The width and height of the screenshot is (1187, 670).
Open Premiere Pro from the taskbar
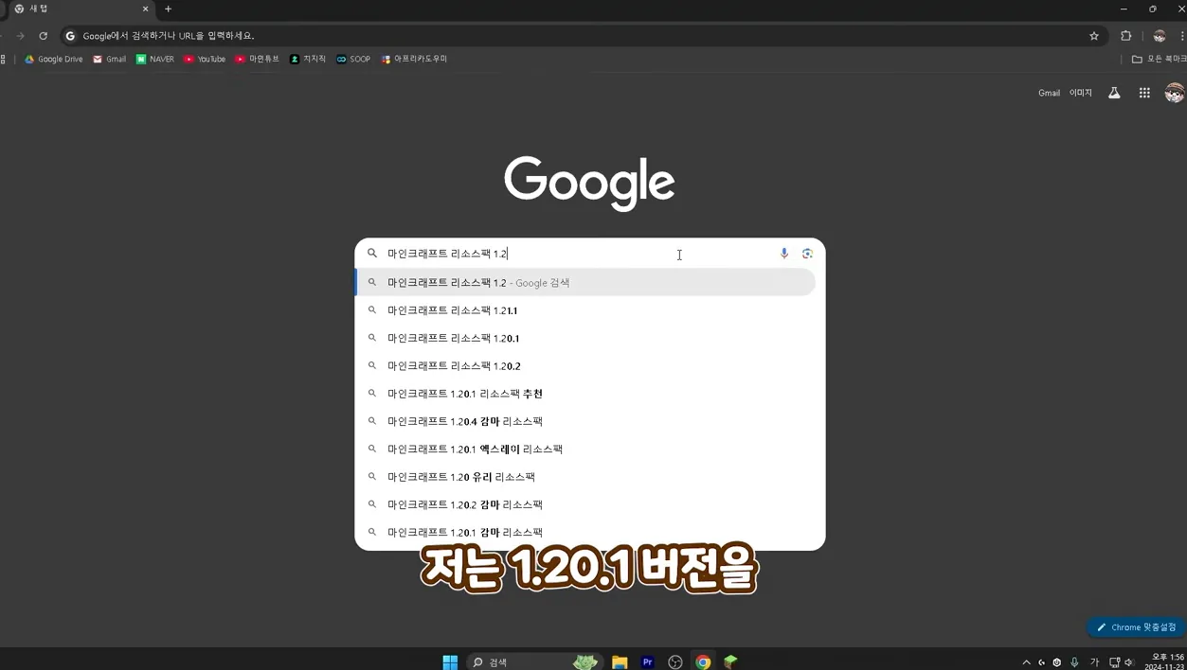coord(648,662)
